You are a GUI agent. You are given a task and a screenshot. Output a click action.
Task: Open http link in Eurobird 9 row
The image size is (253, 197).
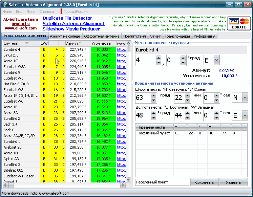coord(121,72)
